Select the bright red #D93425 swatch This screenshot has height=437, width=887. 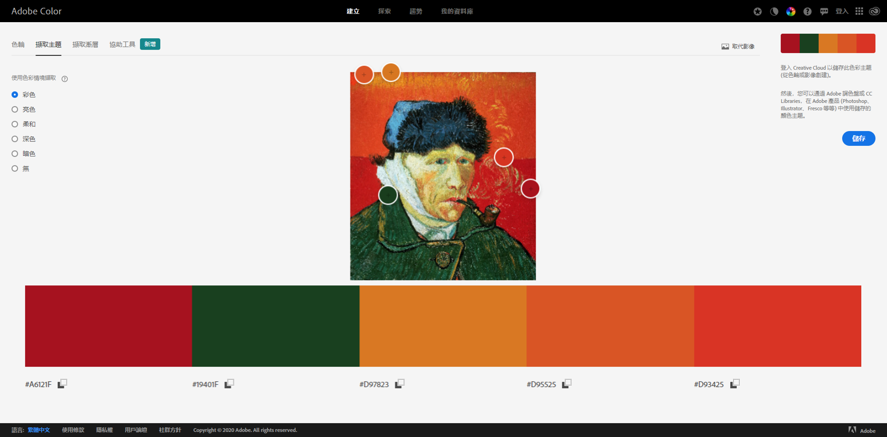777,326
